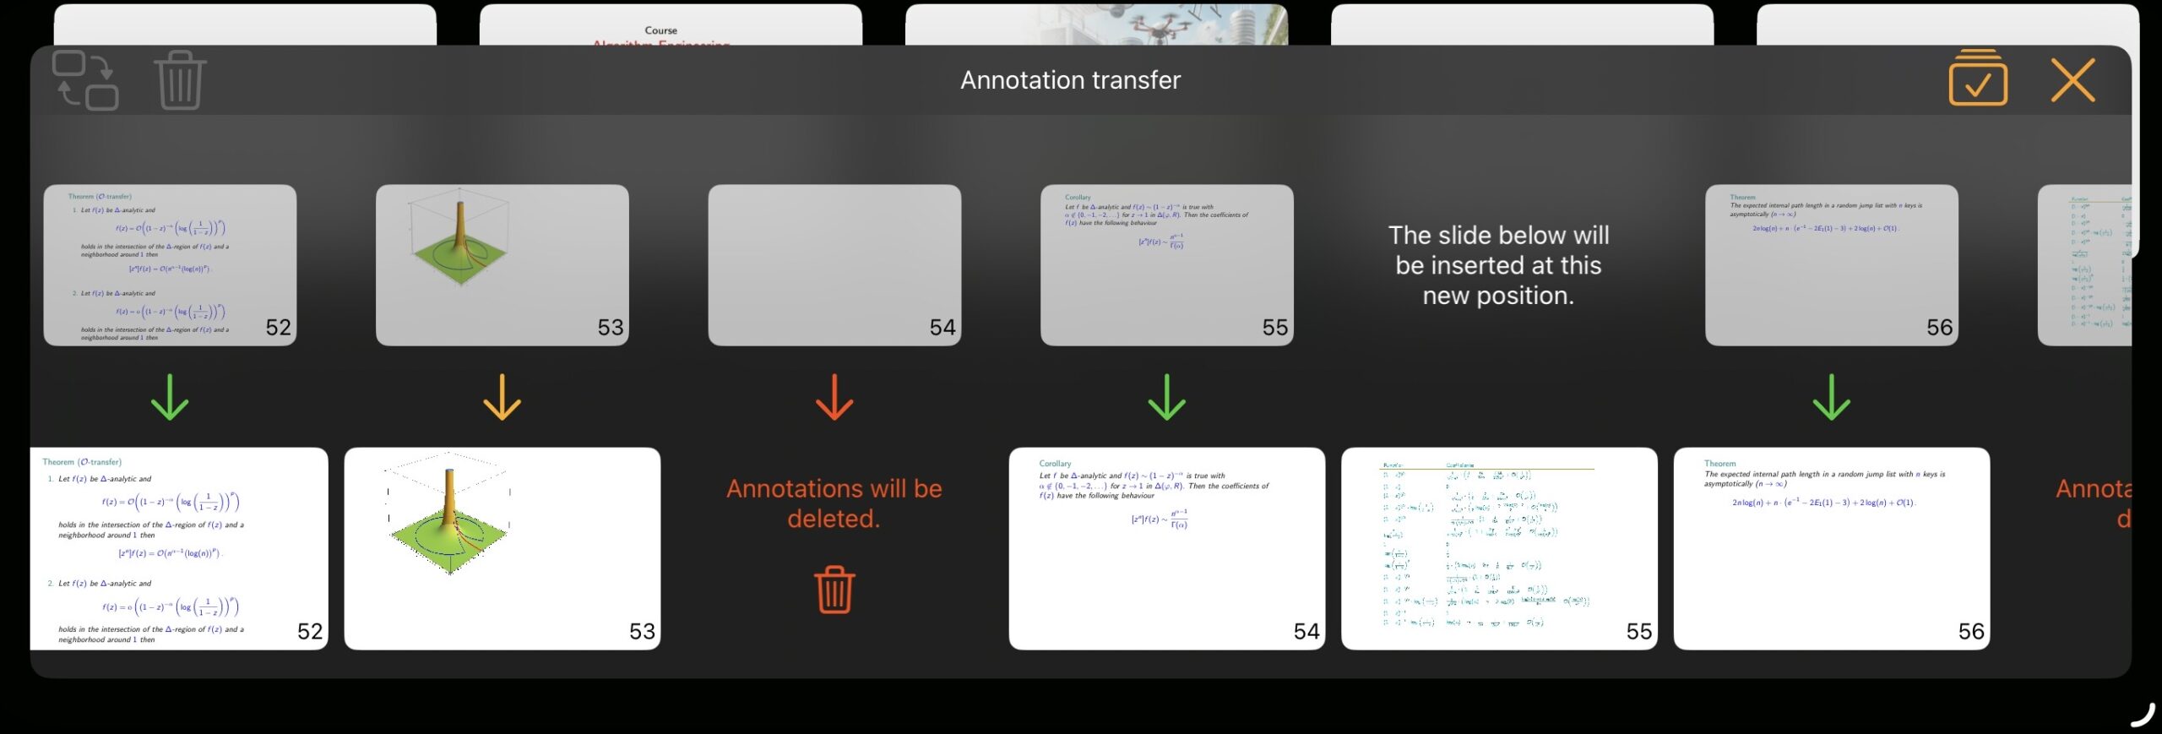Click the red trash icon below 'Annotations will be deleted'
Viewport: 2162px width, 734px height.
[x=834, y=589]
